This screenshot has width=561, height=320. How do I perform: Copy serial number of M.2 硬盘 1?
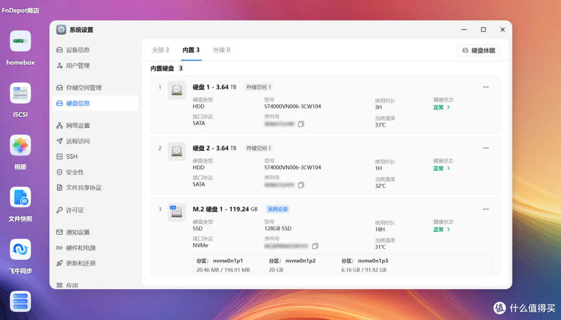click(315, 246)
